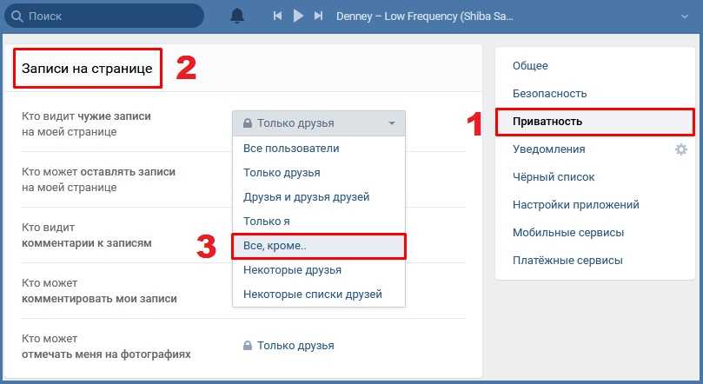Open the profile menu chevron at top right
The image size is (703, 384).
point(684,17)
